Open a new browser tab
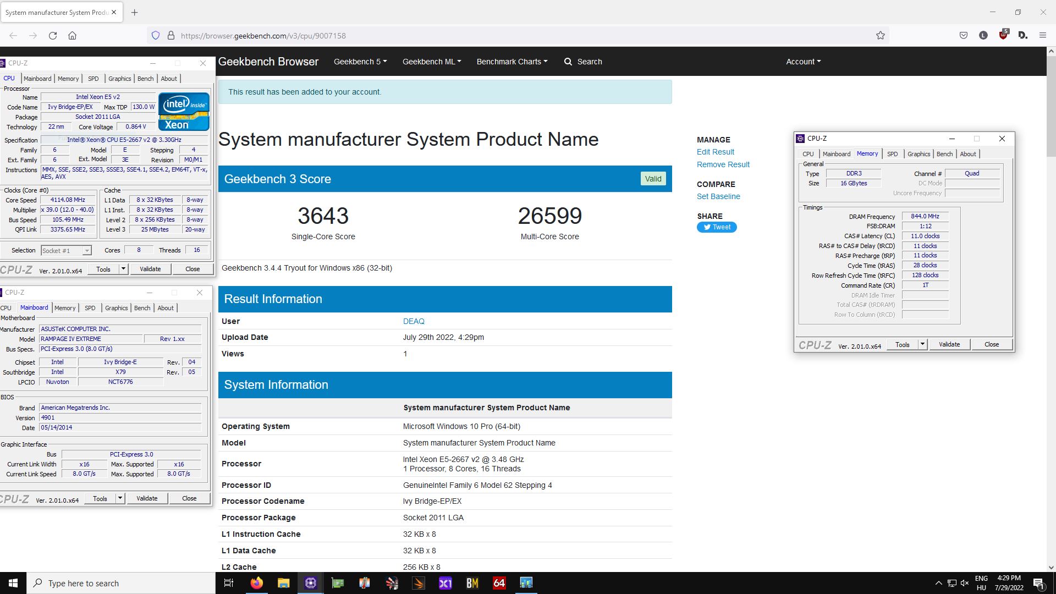 (x=134, y=12)
